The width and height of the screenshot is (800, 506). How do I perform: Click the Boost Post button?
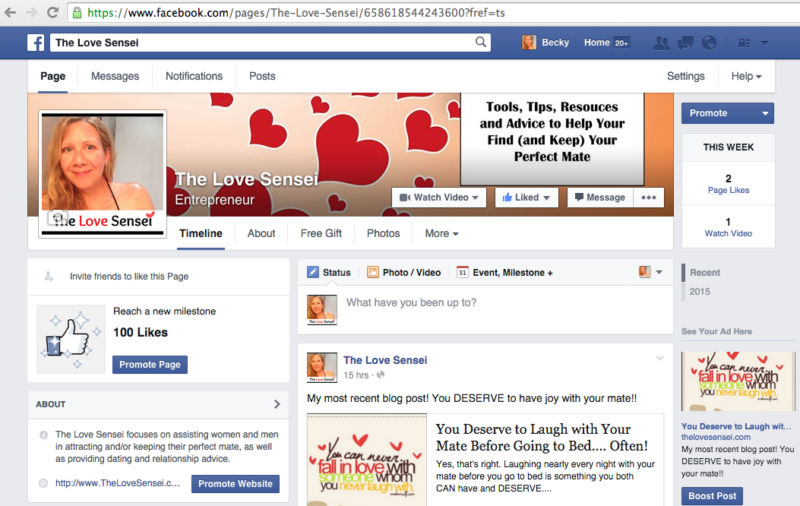coord(712,496)
